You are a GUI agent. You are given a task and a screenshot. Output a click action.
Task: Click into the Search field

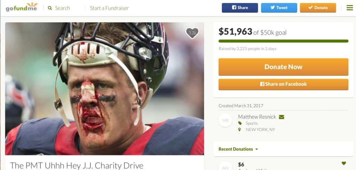coord(63,8)
